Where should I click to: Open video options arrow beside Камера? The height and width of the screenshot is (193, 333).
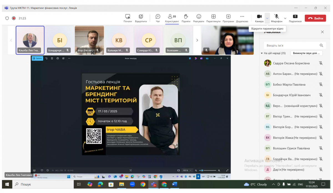tap(267, 18)
